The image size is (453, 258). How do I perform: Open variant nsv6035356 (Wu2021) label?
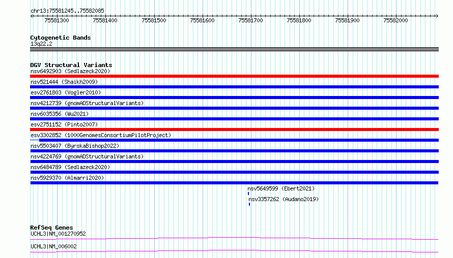(x=60, y=114)
